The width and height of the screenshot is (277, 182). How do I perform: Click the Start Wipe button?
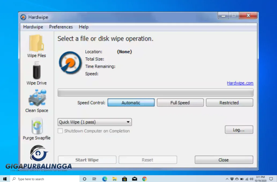[87, 160]
